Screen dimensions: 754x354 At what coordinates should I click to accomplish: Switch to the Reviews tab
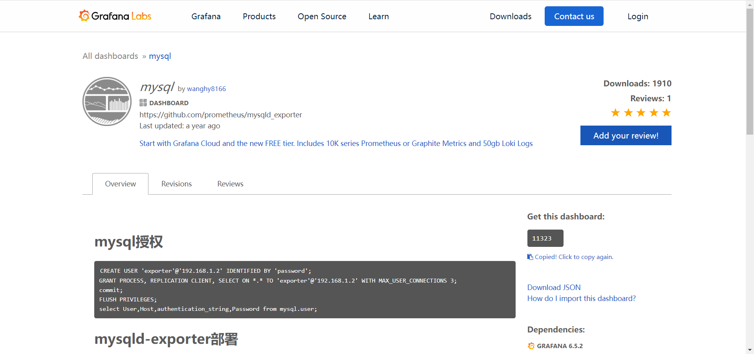pos(231,184)
